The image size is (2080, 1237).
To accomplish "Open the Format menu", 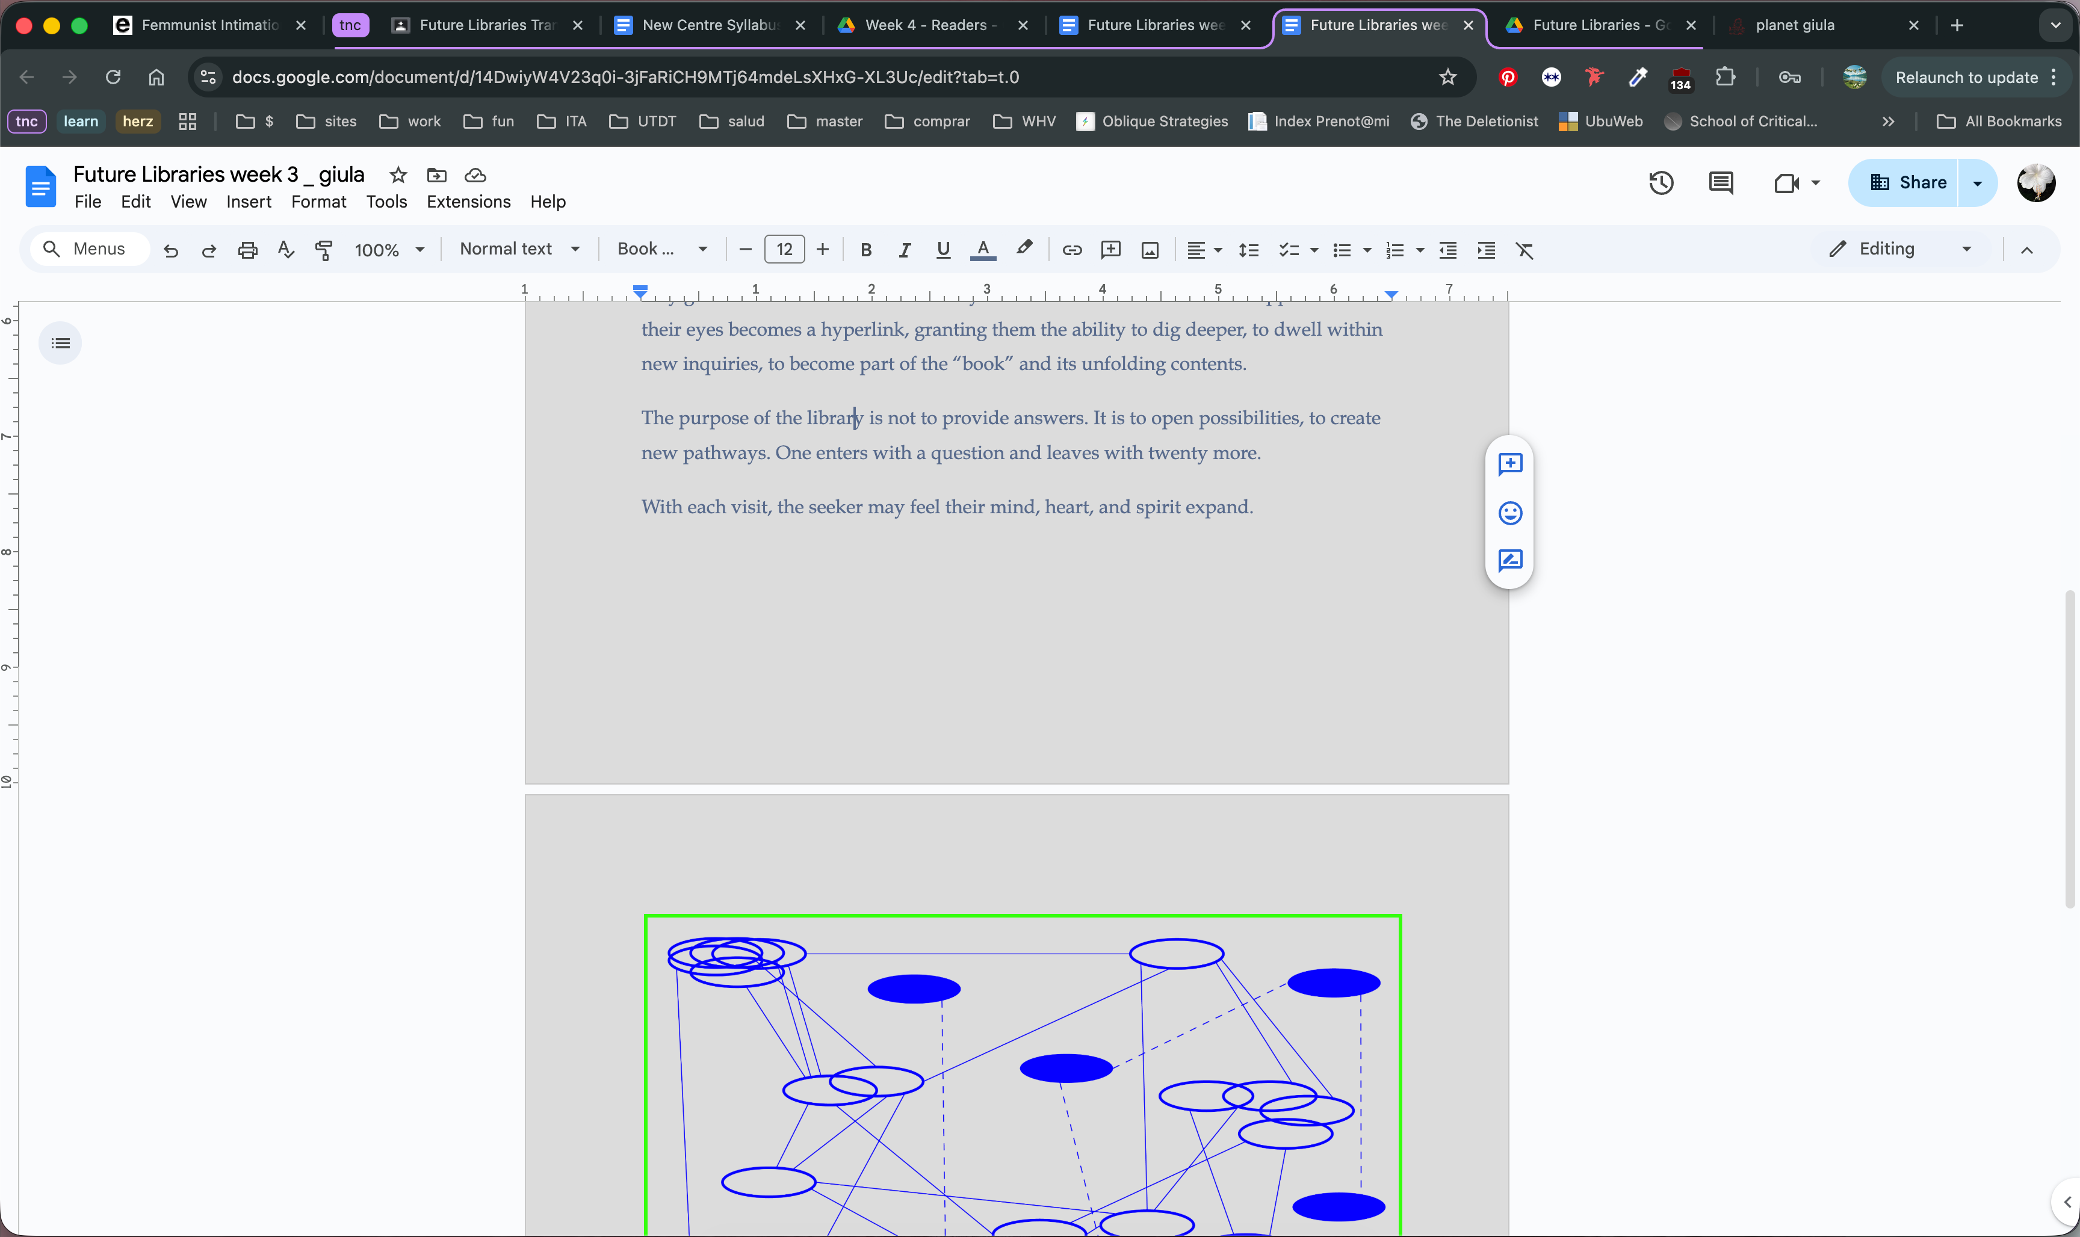I will point(318,202).
